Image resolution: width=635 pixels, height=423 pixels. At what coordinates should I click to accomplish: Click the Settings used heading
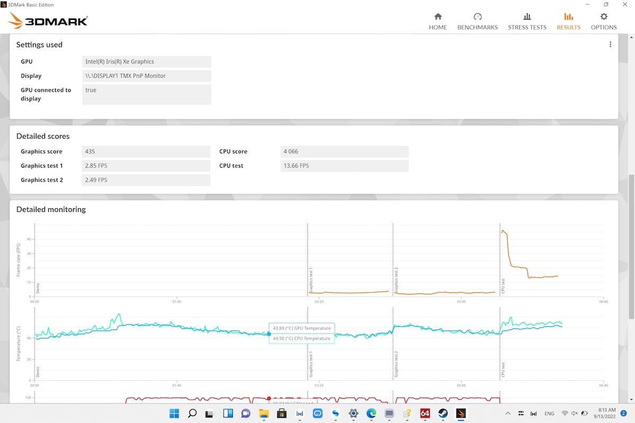point(39,45)
